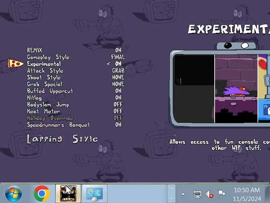Toggle Hitlag ON value
270x203 pixels.
118,98
